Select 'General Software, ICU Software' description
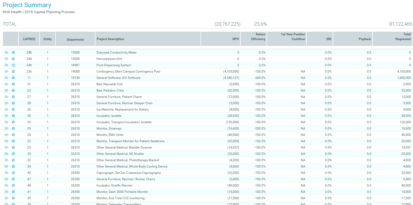The image size is (413, 205). pos(118,78)
